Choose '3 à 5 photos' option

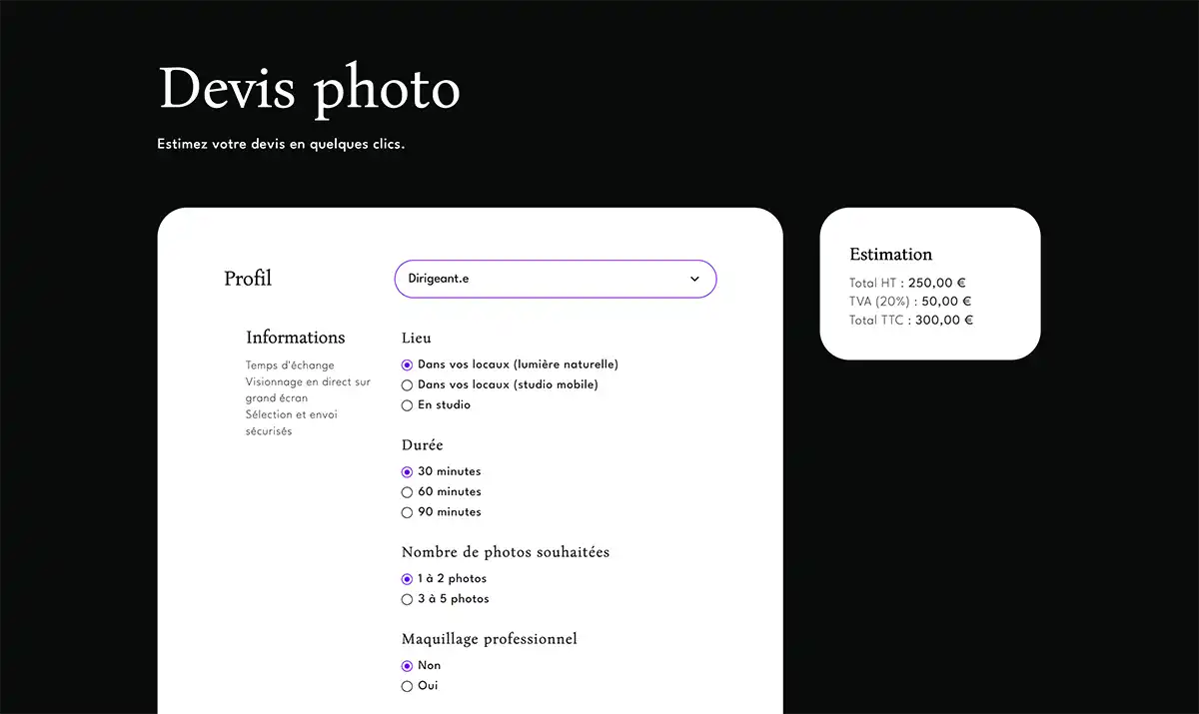coord(408,600)
